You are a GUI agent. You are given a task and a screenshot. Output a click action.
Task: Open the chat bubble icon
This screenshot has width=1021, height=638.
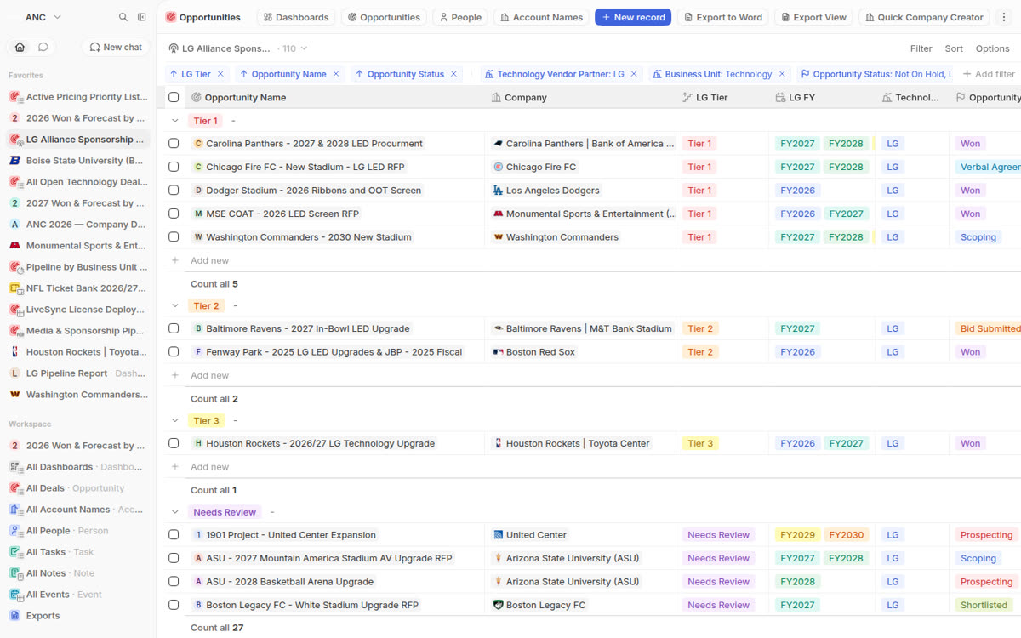tap(43, 47)
